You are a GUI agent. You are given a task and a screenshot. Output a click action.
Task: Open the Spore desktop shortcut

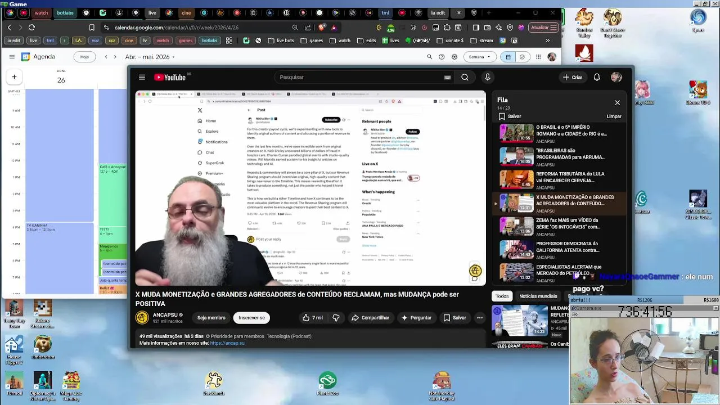coord(698,21)
